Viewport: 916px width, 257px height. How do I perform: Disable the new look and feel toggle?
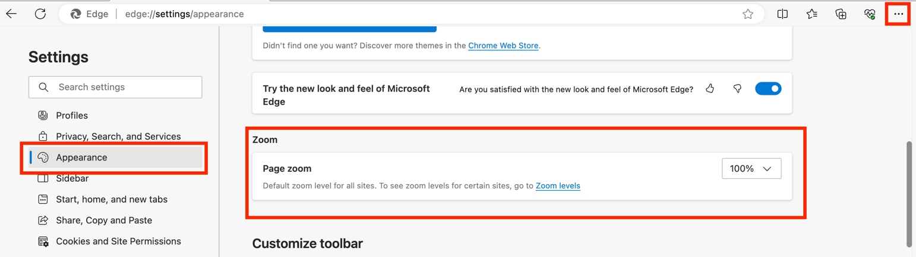[768, 89]
